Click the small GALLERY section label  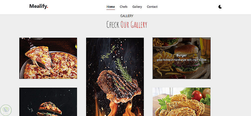click(127, 16)
